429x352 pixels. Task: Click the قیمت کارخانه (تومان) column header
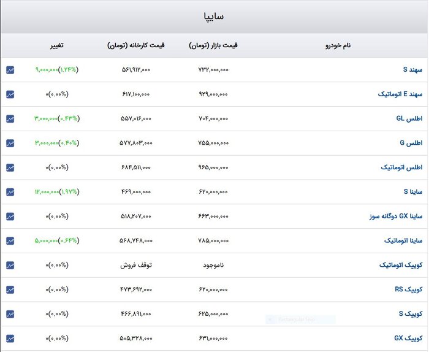click(135, 46)
